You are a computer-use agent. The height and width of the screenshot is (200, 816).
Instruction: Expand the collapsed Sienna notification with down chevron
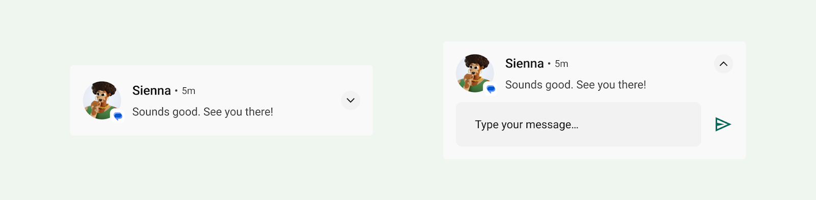(x=350, y=101)
